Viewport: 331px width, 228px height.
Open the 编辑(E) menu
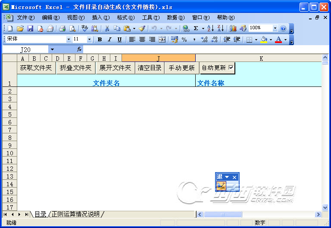click(51, 18)
